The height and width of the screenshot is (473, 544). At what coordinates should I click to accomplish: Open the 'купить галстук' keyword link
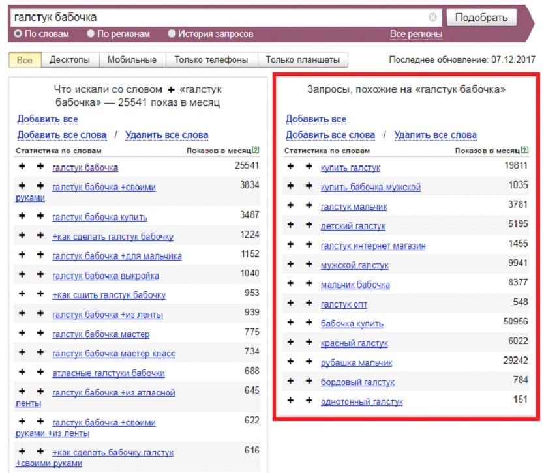point(350,167)
